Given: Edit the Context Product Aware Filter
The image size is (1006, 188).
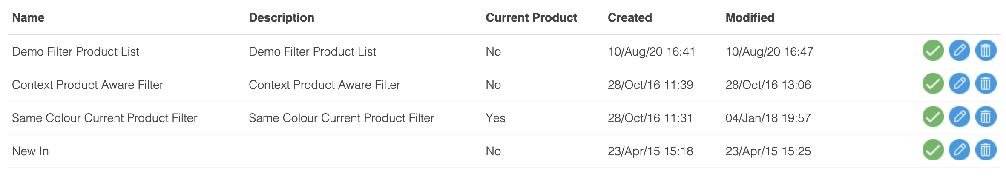Looking at the screenshot, I should (959, 84).
